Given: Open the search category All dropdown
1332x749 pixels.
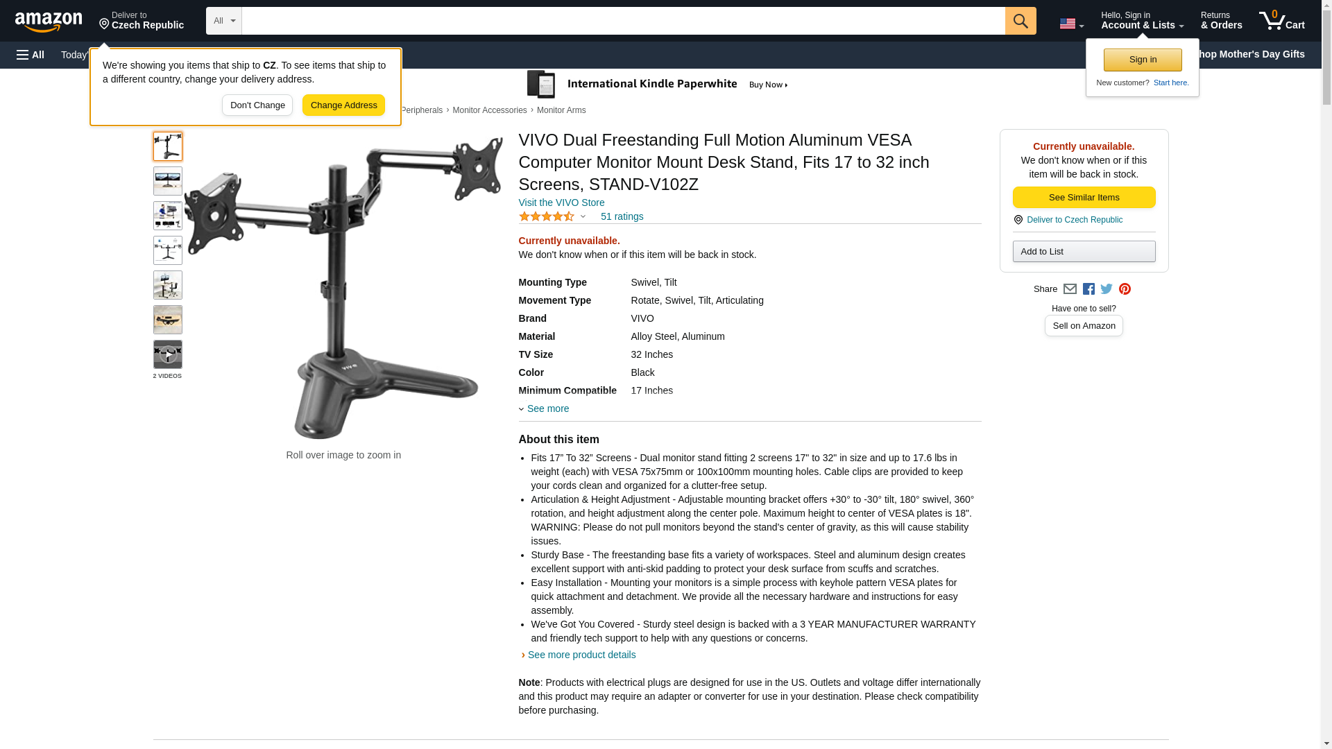Looking at the screenshot, I should coord(224,21).
